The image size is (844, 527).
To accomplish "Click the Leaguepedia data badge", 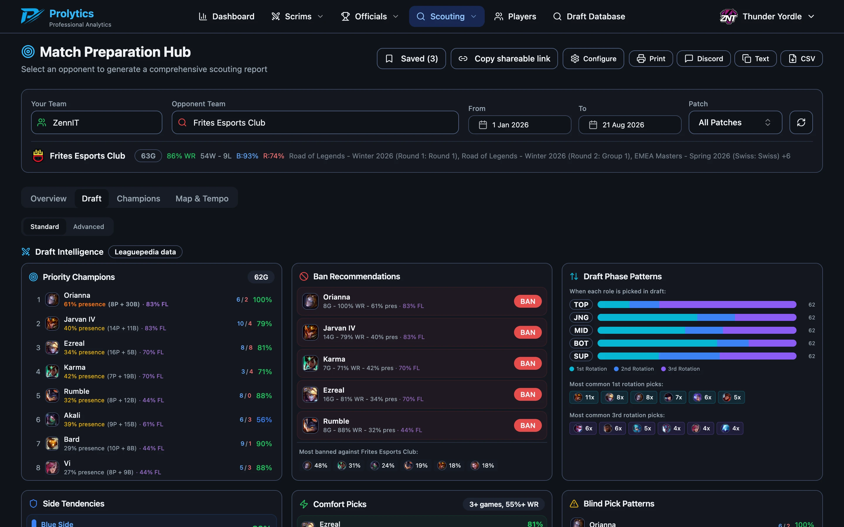I will (145, 252).
